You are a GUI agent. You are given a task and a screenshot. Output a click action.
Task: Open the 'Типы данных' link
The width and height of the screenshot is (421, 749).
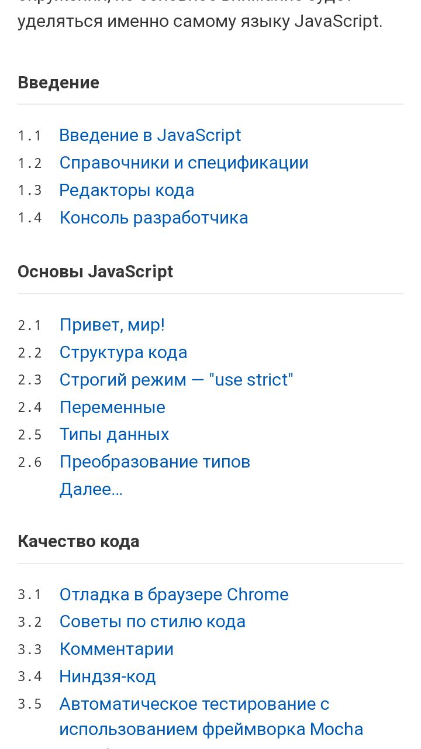click(114, 434)
